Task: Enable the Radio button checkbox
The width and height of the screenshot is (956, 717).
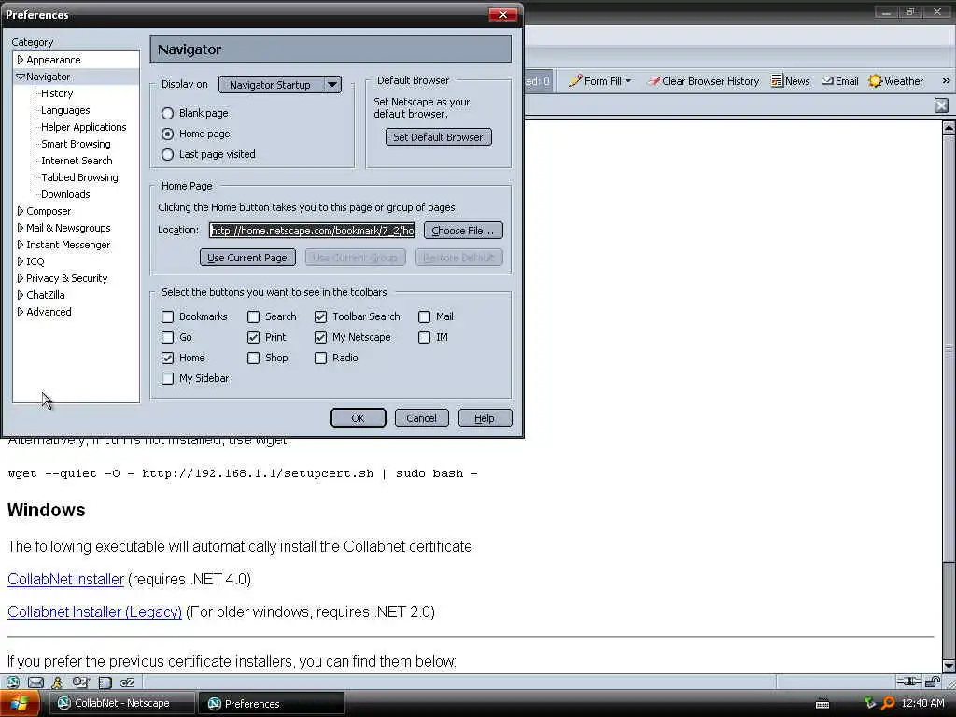Action: (x=321, y=358)
